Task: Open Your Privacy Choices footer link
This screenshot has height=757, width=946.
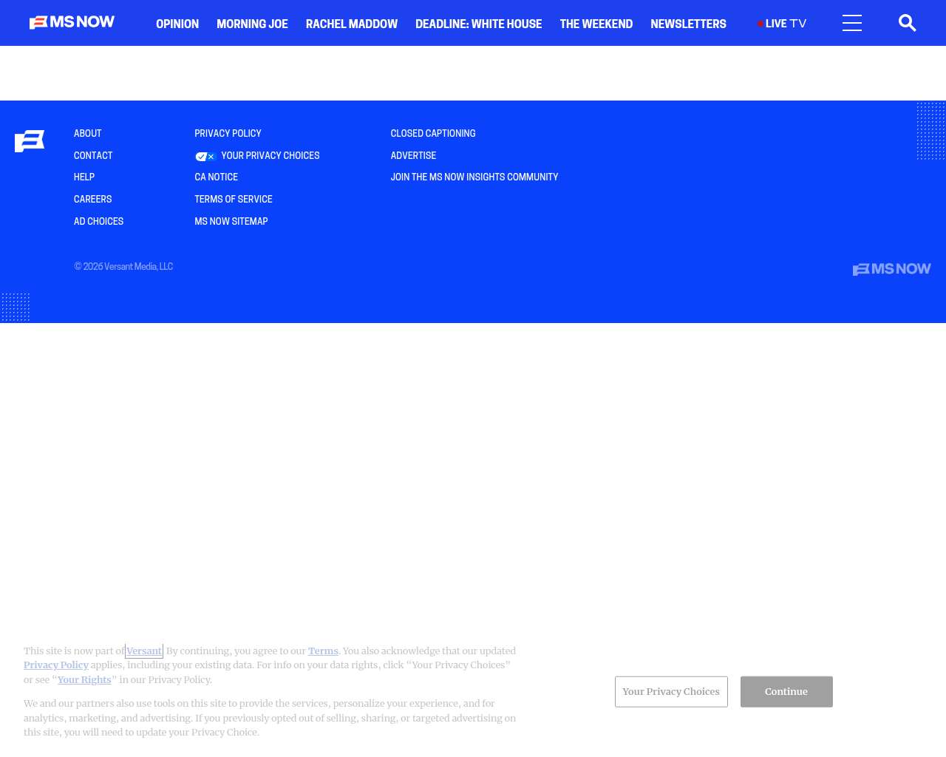Action: tap(270, 156)
